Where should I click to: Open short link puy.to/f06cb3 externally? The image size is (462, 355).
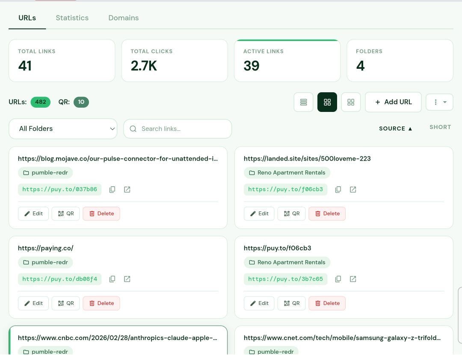[x=353, y=190]
